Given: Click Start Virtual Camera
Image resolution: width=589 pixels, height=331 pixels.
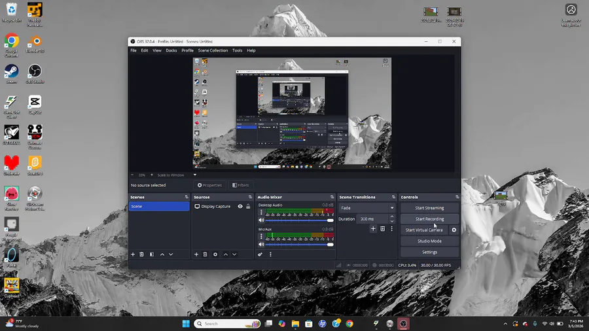Looking at the screenshot, I should tap(424, 230).
